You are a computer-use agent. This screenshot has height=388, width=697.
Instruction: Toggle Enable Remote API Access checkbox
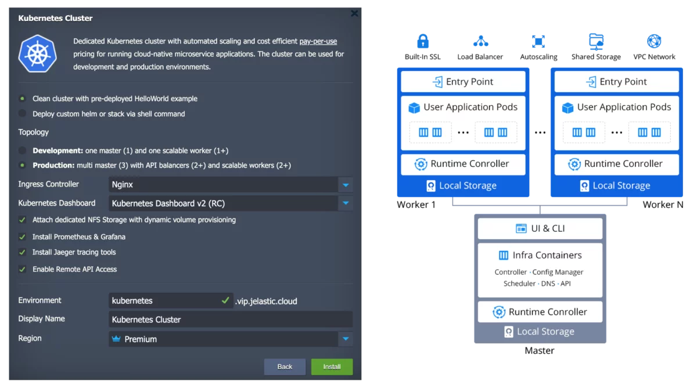point(23,269)
